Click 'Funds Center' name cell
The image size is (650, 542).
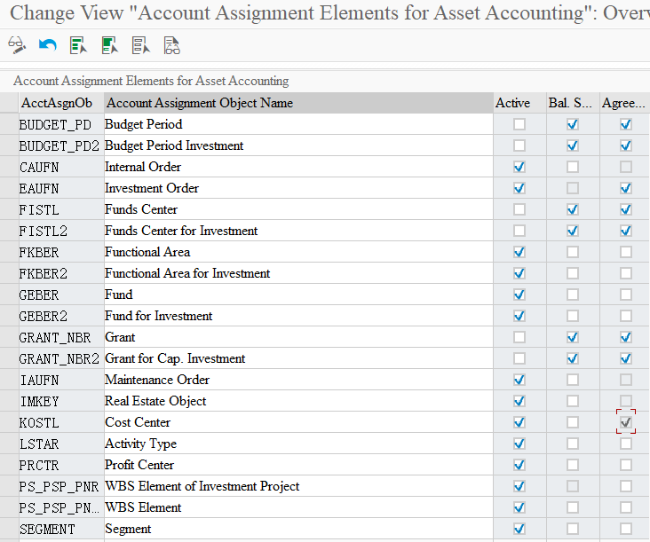298,209
